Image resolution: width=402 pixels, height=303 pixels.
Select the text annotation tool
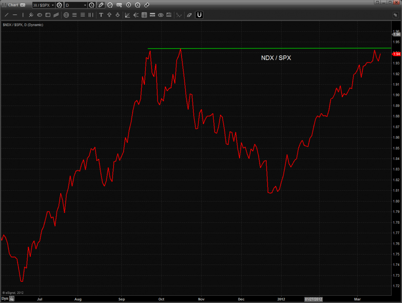pos(101,15)
